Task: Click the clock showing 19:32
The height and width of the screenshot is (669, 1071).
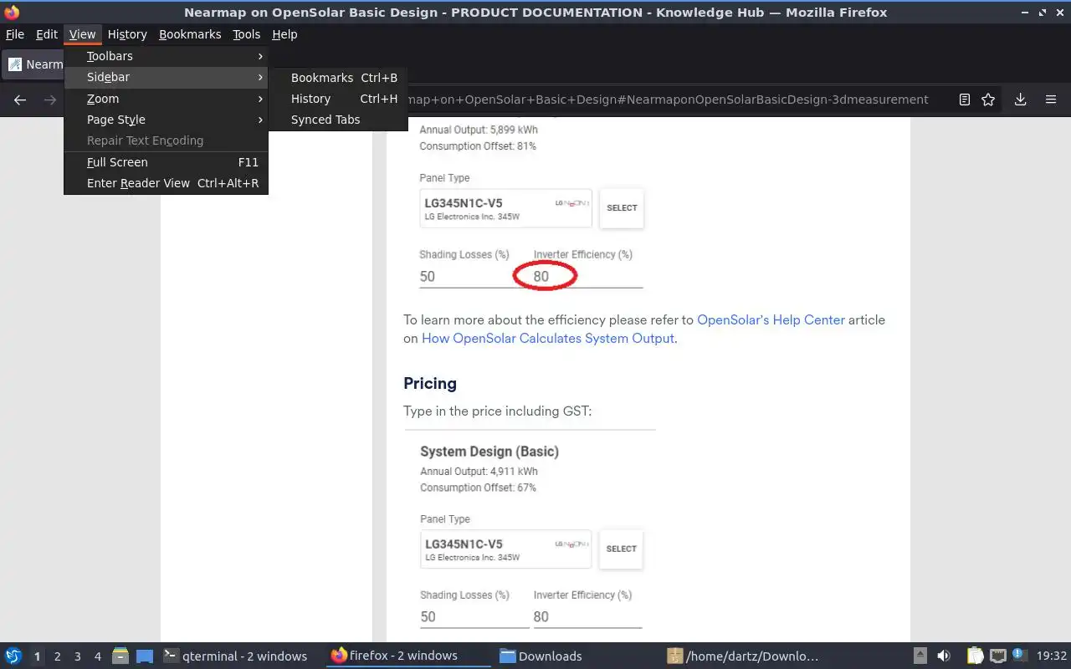Action: click(1052, 656)
